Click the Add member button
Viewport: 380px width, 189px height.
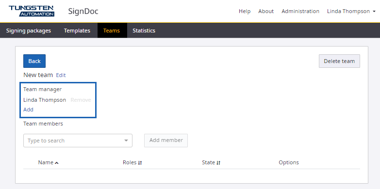tap(166, 141)
